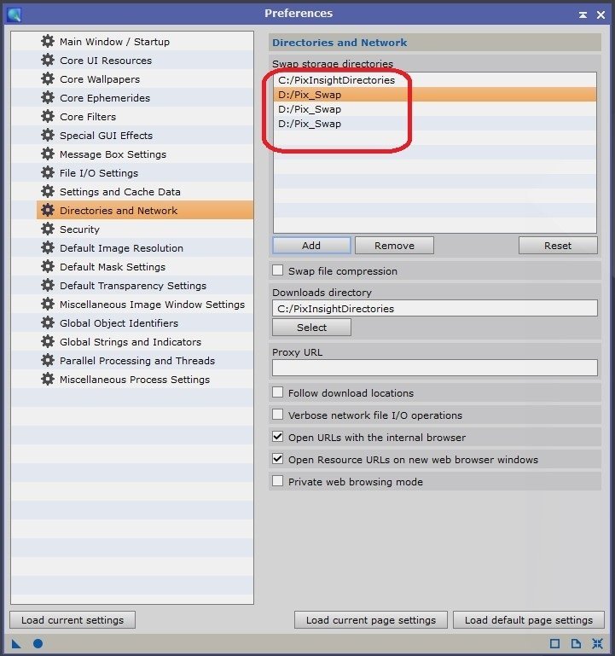This screenshot has width=615, height=656.
Task: Click the File I/O Settings gear icon
Action: point(48,172)
